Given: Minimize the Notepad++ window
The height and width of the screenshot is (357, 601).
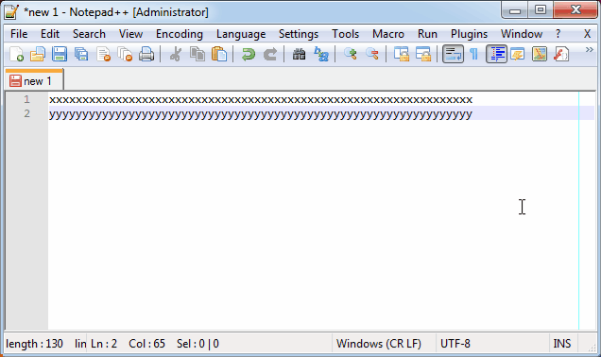Looking at the screenshot, I should click(514, 10).
